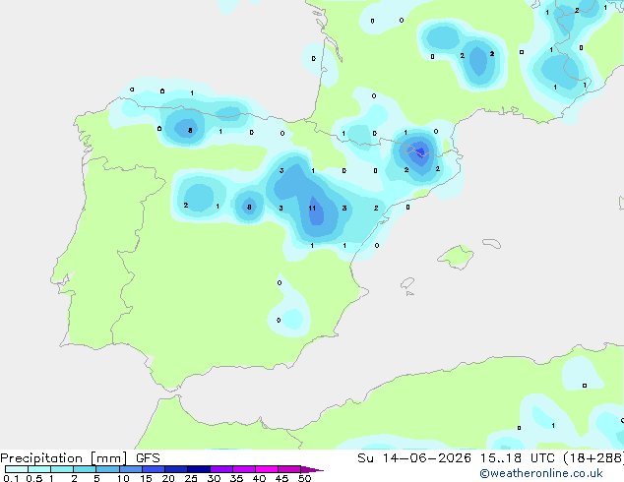Pick the 10–15 mm legend color swatch
The width and height of the screenshot is (624, 482).
[x=130, y=469]
